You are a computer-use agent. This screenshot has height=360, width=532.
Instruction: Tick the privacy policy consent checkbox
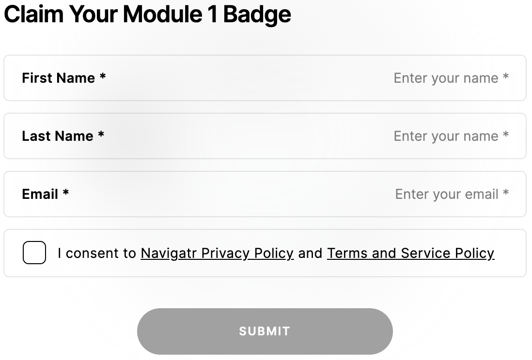point(34,253)
